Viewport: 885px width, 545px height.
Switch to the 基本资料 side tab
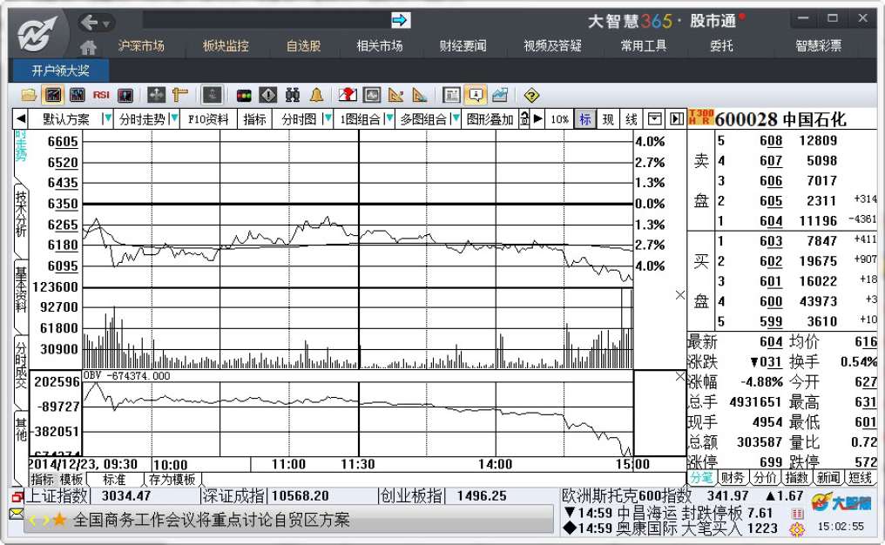coord(21,290)
